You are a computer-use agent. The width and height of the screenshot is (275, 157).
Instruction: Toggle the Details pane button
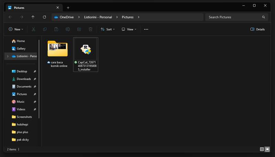257,30
